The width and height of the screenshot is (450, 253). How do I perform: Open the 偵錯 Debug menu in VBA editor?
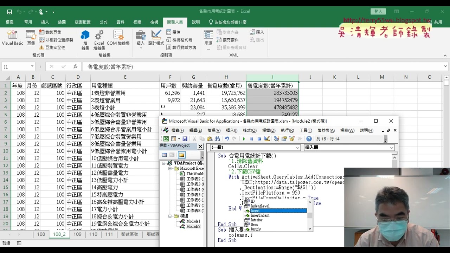tap(269, 130)
